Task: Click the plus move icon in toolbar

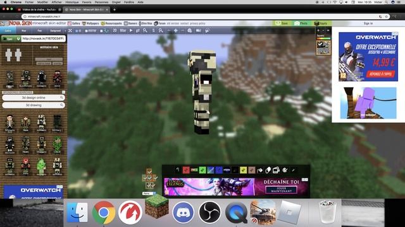Action: click(x=176, y=31)
